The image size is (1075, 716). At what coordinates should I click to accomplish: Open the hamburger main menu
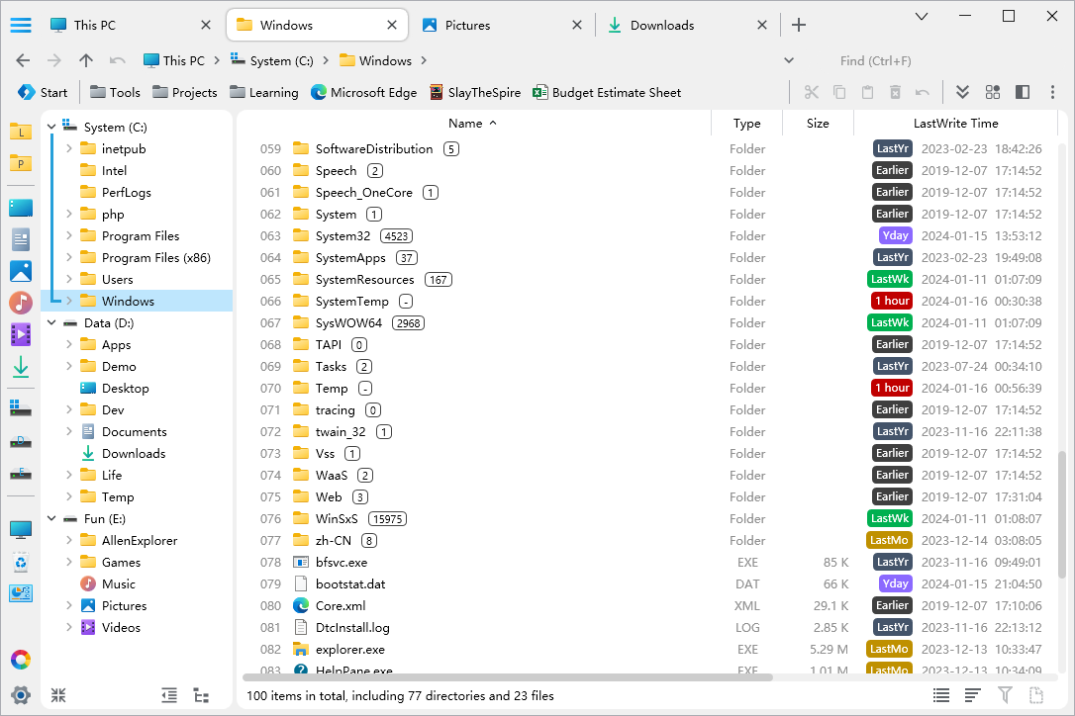[21, 25]
